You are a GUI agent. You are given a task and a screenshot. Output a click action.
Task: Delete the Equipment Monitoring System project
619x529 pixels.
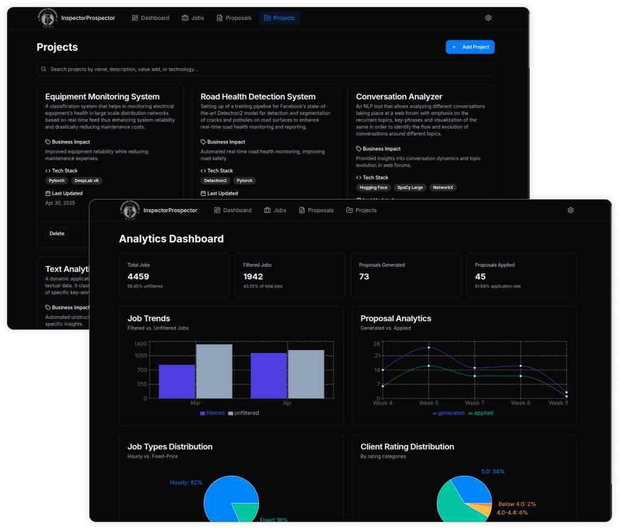pyautogui.click(x=57, y=233)
